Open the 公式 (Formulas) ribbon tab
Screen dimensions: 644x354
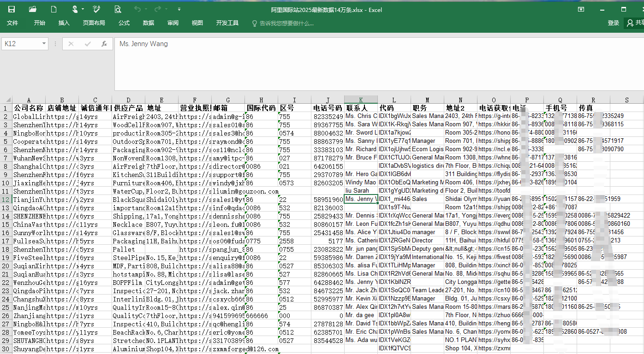[124, 23]
